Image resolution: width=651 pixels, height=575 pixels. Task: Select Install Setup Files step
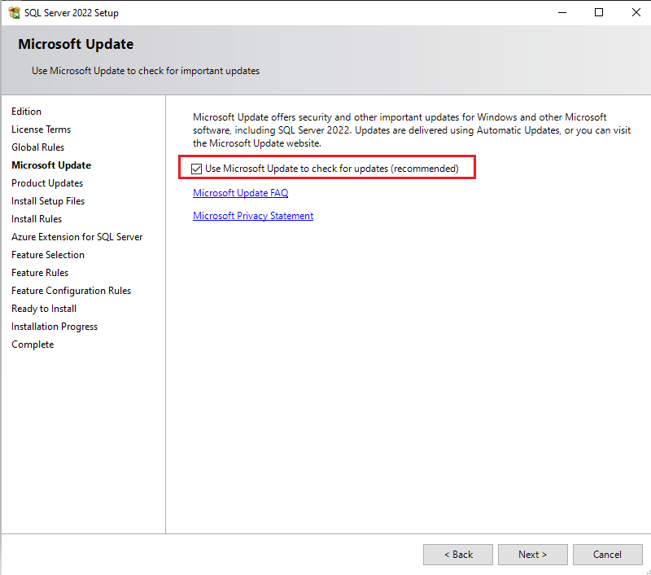[48, 201]
